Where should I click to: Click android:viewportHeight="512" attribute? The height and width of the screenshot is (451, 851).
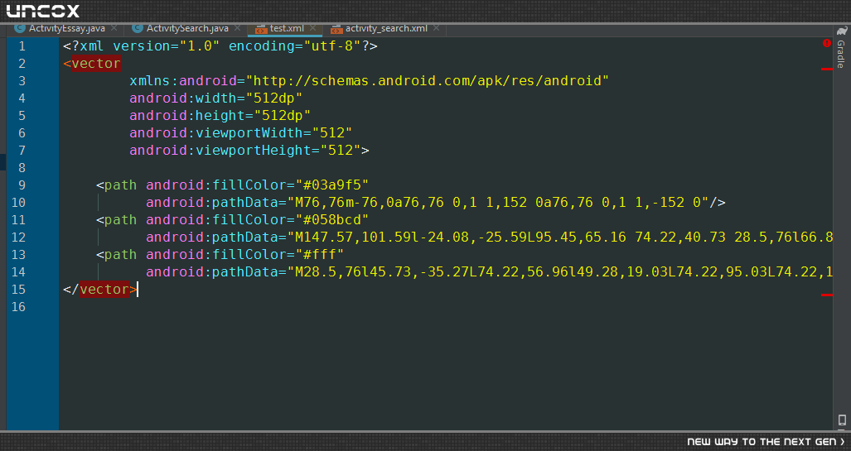(244, 150)
